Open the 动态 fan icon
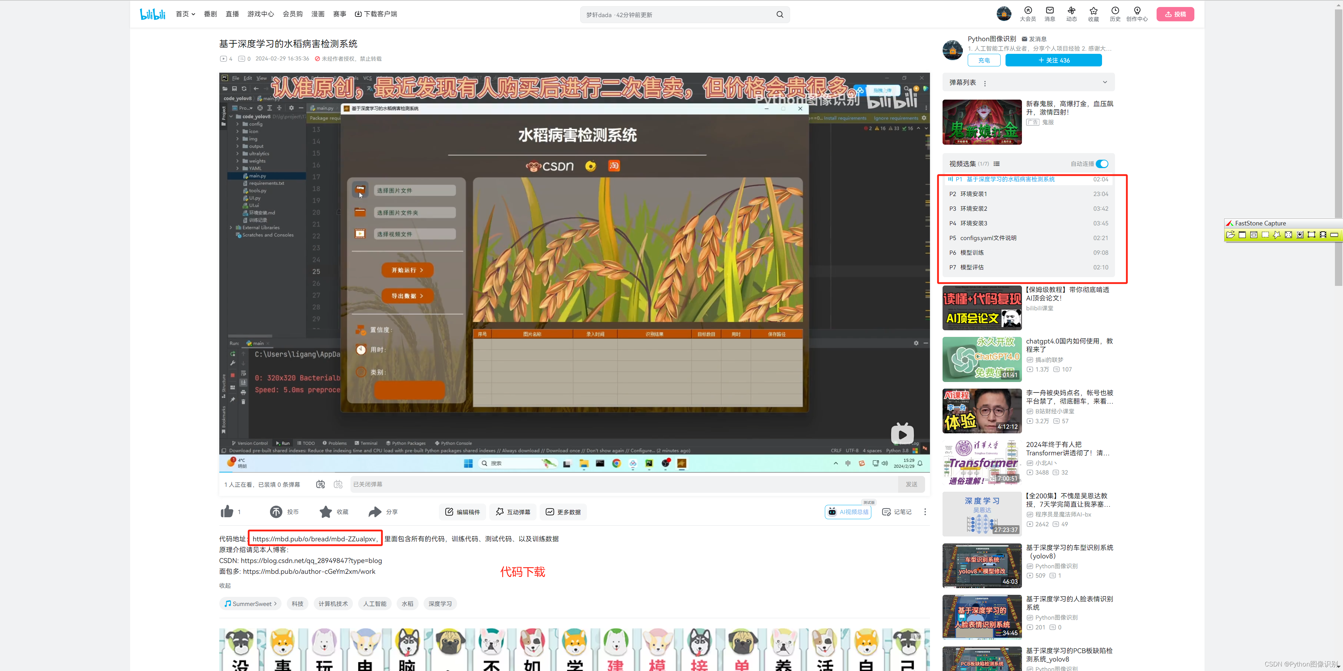The width and height of the screenshot is (1343, 671). click(x=1071, y=10)
